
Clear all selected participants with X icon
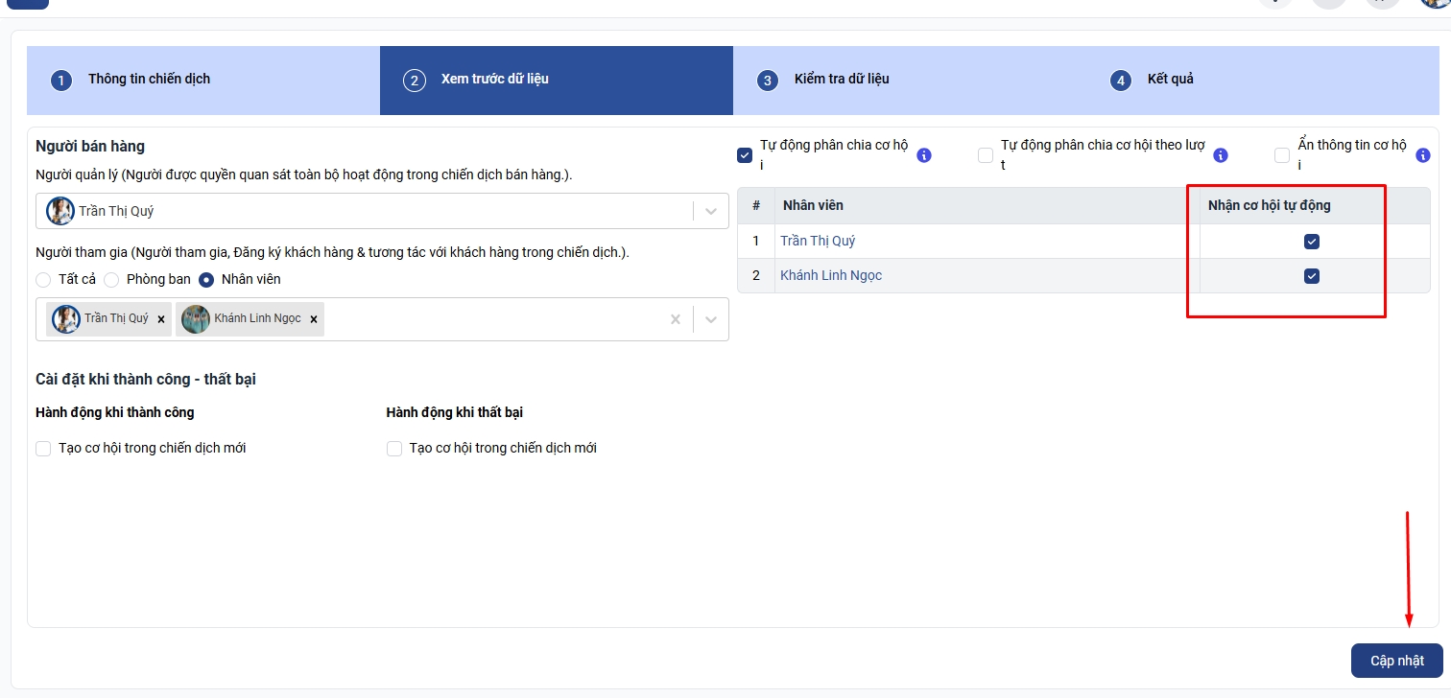click(x=675, y=319)
